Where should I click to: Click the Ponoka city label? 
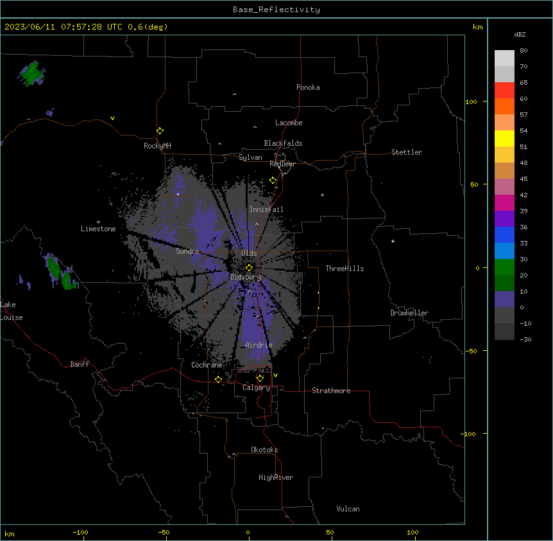point(308,87)
